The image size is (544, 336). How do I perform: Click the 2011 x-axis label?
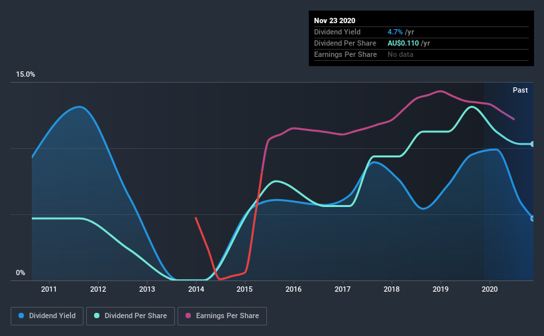49,289
